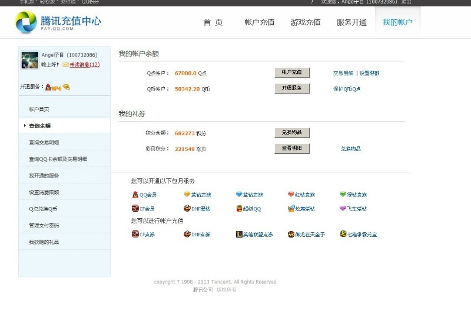The width and height of the screenshot is (471, 311).
Task: Open the 交易明细 link
Action: (343, 73)
